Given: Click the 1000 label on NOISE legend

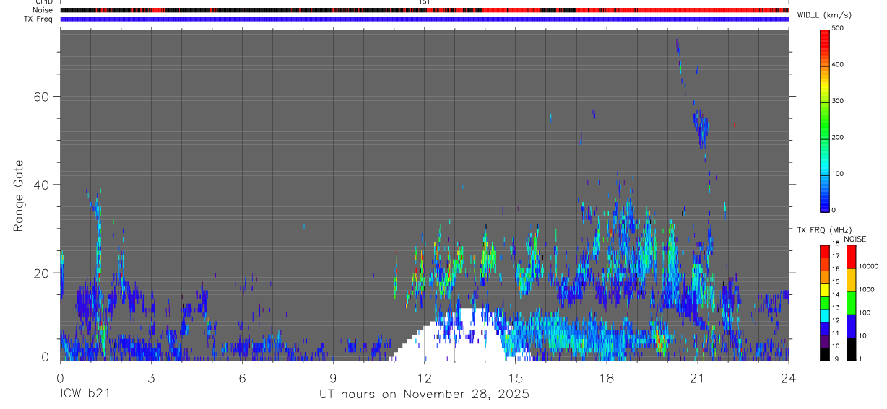Looking at the screenshot, I should pyautogui.click(x=867, y=289).
